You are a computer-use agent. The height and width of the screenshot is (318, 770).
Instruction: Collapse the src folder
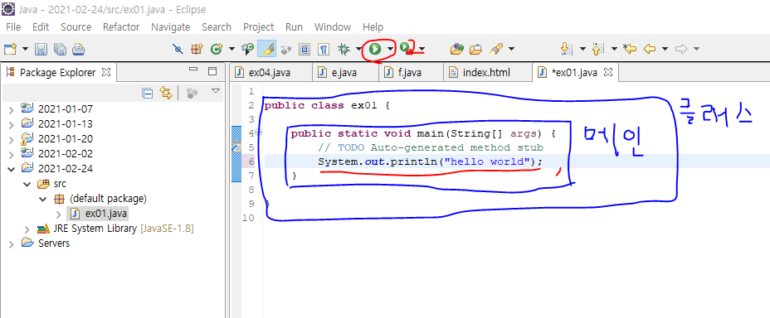click(27, 184)
